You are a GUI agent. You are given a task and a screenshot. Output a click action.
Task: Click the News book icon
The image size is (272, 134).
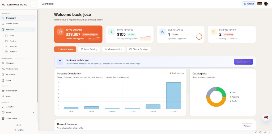coord(3,112)
